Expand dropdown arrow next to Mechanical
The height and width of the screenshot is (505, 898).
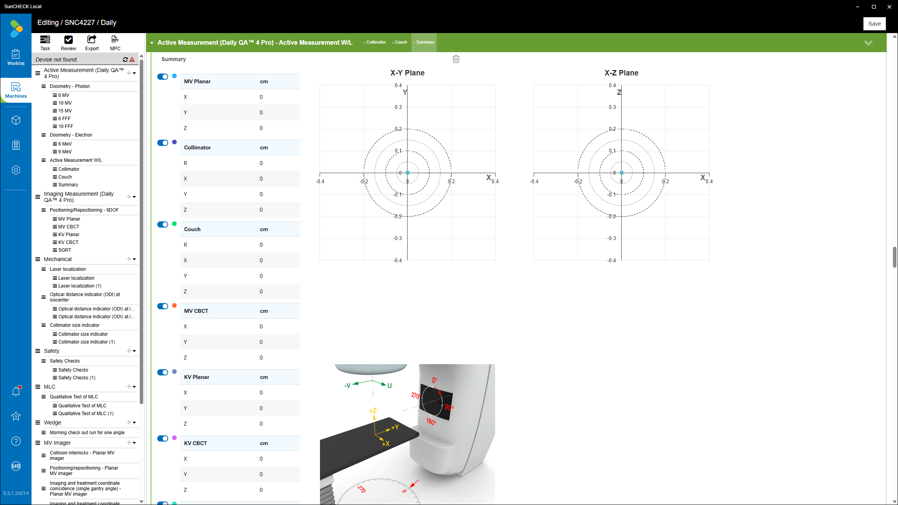134,259
